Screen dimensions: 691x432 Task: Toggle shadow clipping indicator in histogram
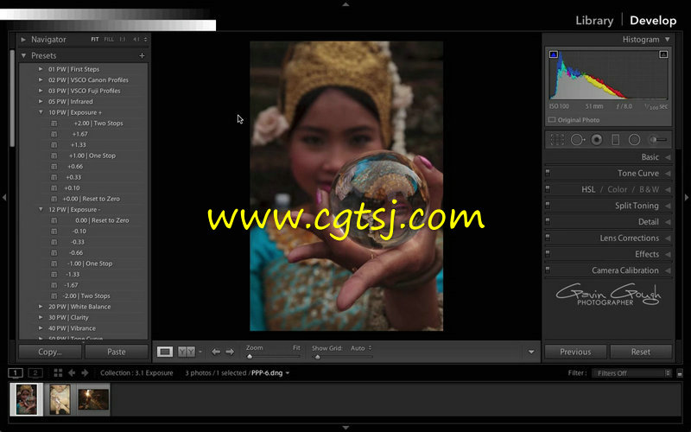coord(554,54)
